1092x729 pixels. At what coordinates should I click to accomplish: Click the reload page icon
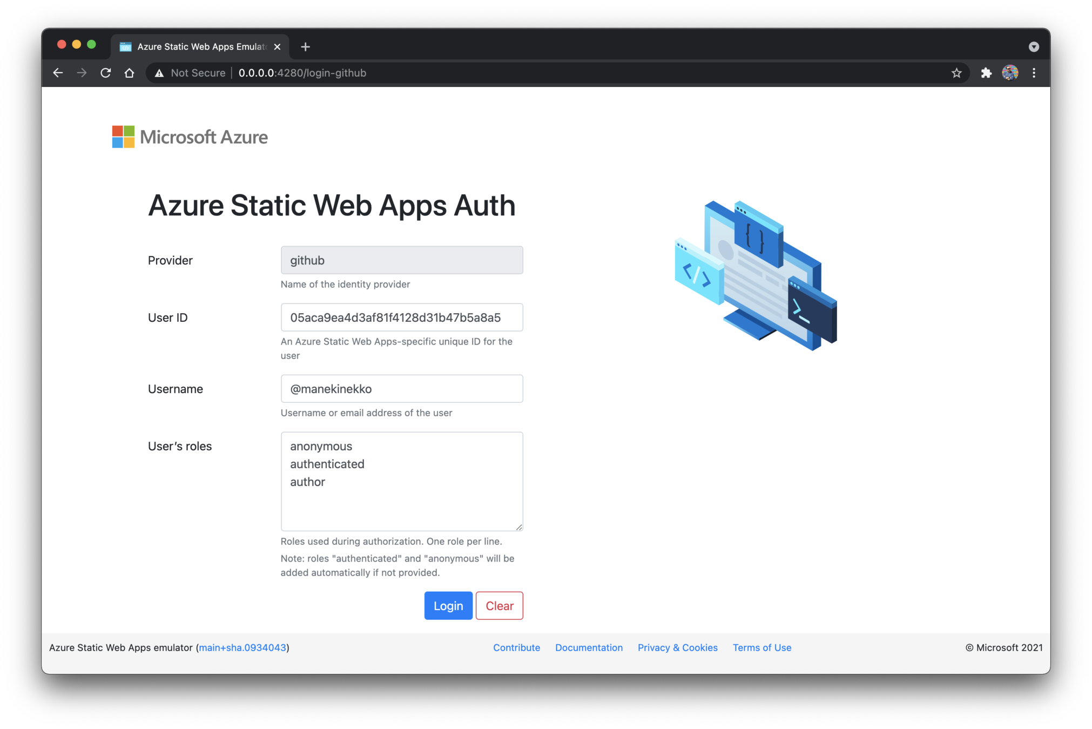(106, 73)
